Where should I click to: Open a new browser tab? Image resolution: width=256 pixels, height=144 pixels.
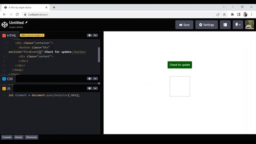[x=54, y=7]
